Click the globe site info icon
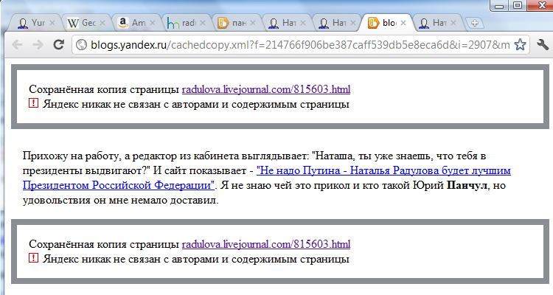This screenshot has width=553, height=295. pos(81,45)
